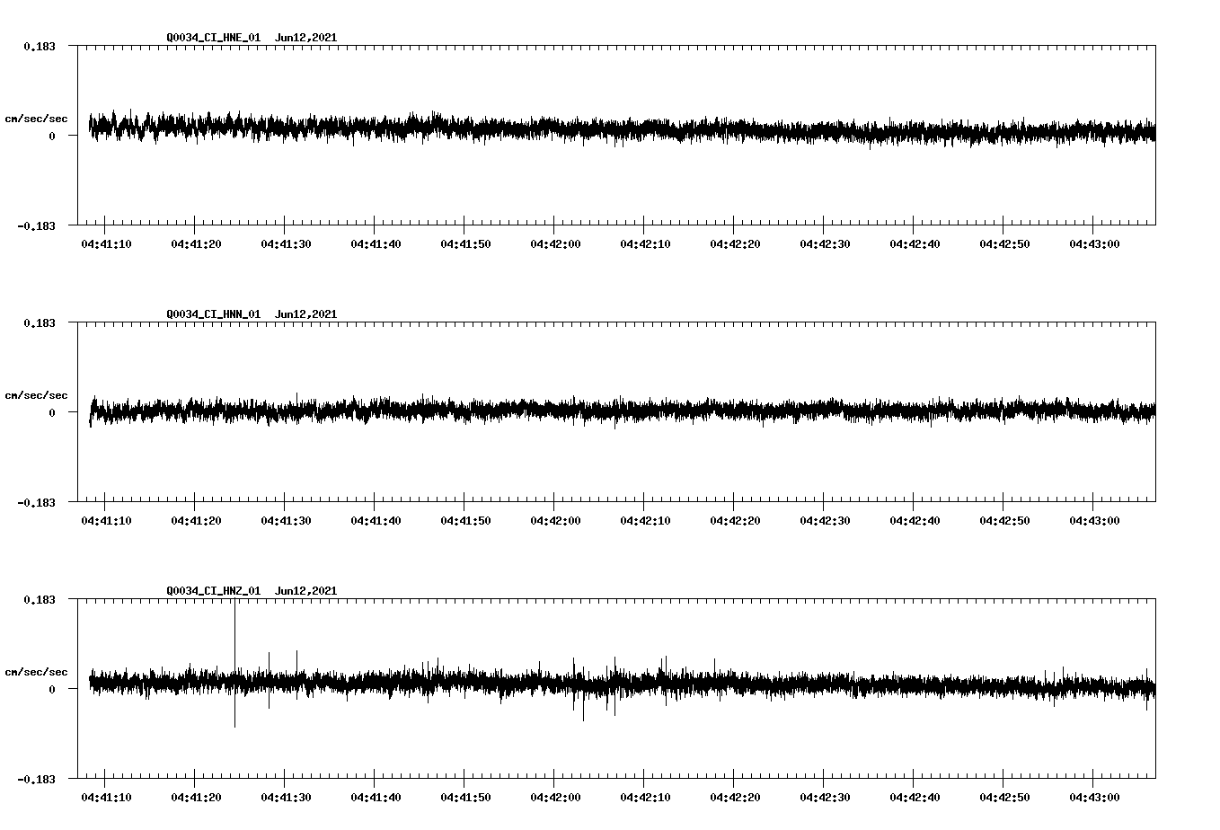Click 04:41:30 time label on HNE axis
Screen dimensions: 1220x830
point(286,243)
